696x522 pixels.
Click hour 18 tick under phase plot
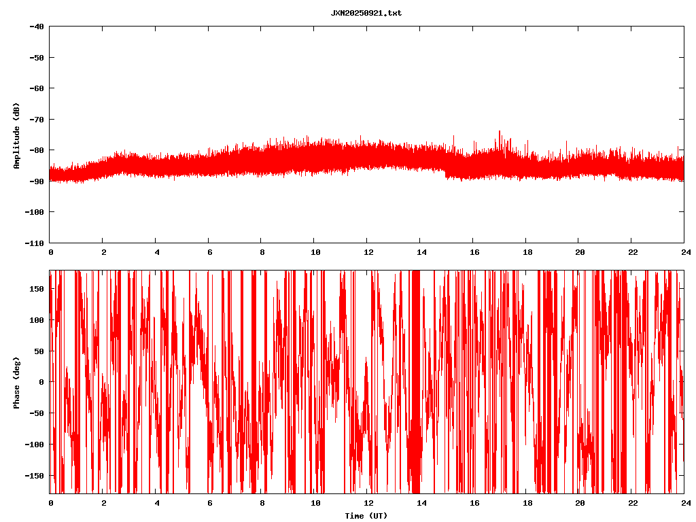click(525, 503)
